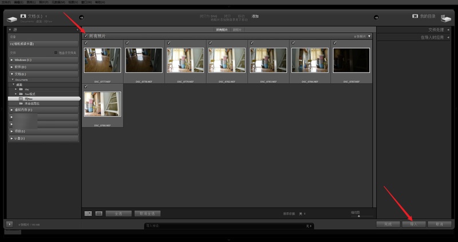Switch to grid view icon
The height and width of the screenshot is (242, 458).
click(x=88, y=213)
